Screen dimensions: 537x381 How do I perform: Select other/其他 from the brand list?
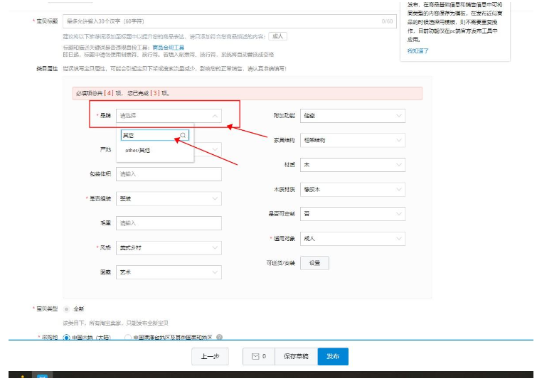click(x=138, y=151)
